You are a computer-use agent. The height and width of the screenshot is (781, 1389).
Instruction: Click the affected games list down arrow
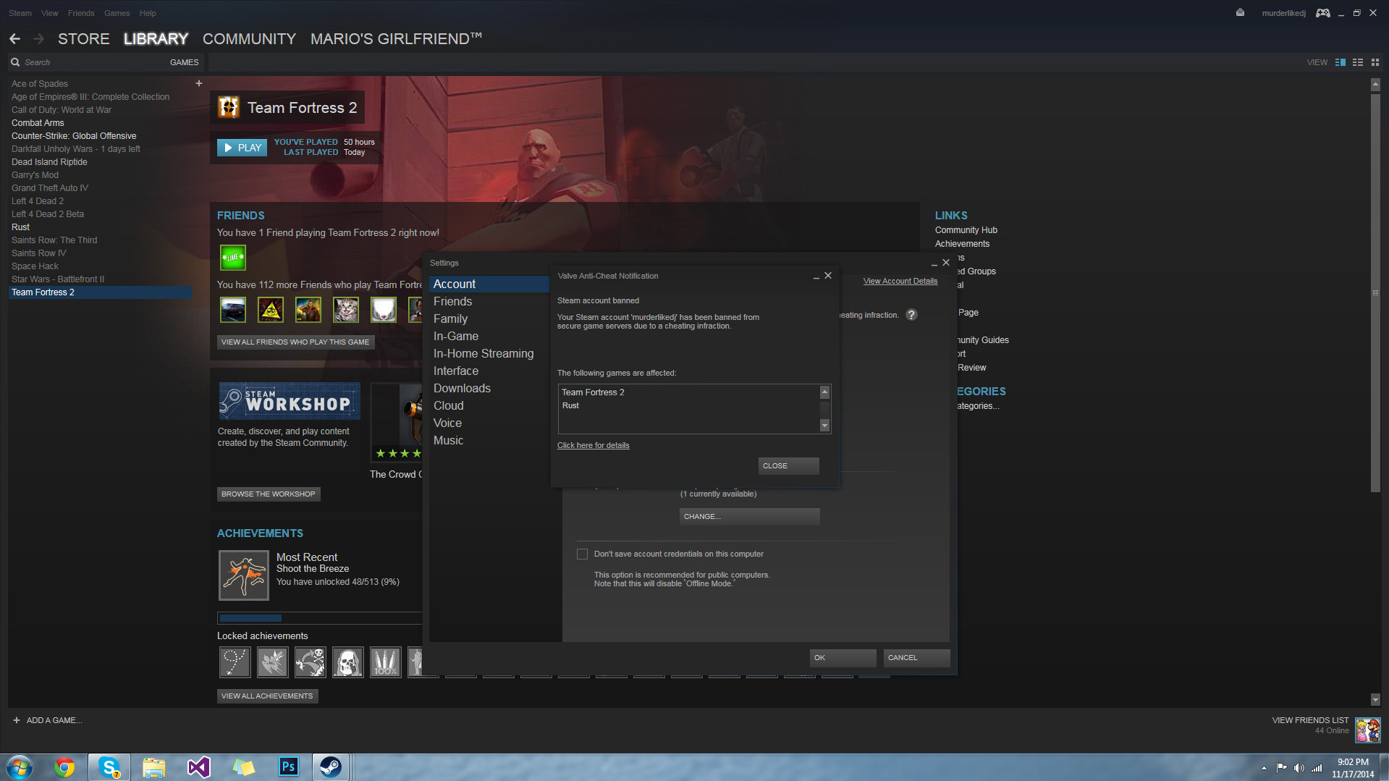coord(824,426)
